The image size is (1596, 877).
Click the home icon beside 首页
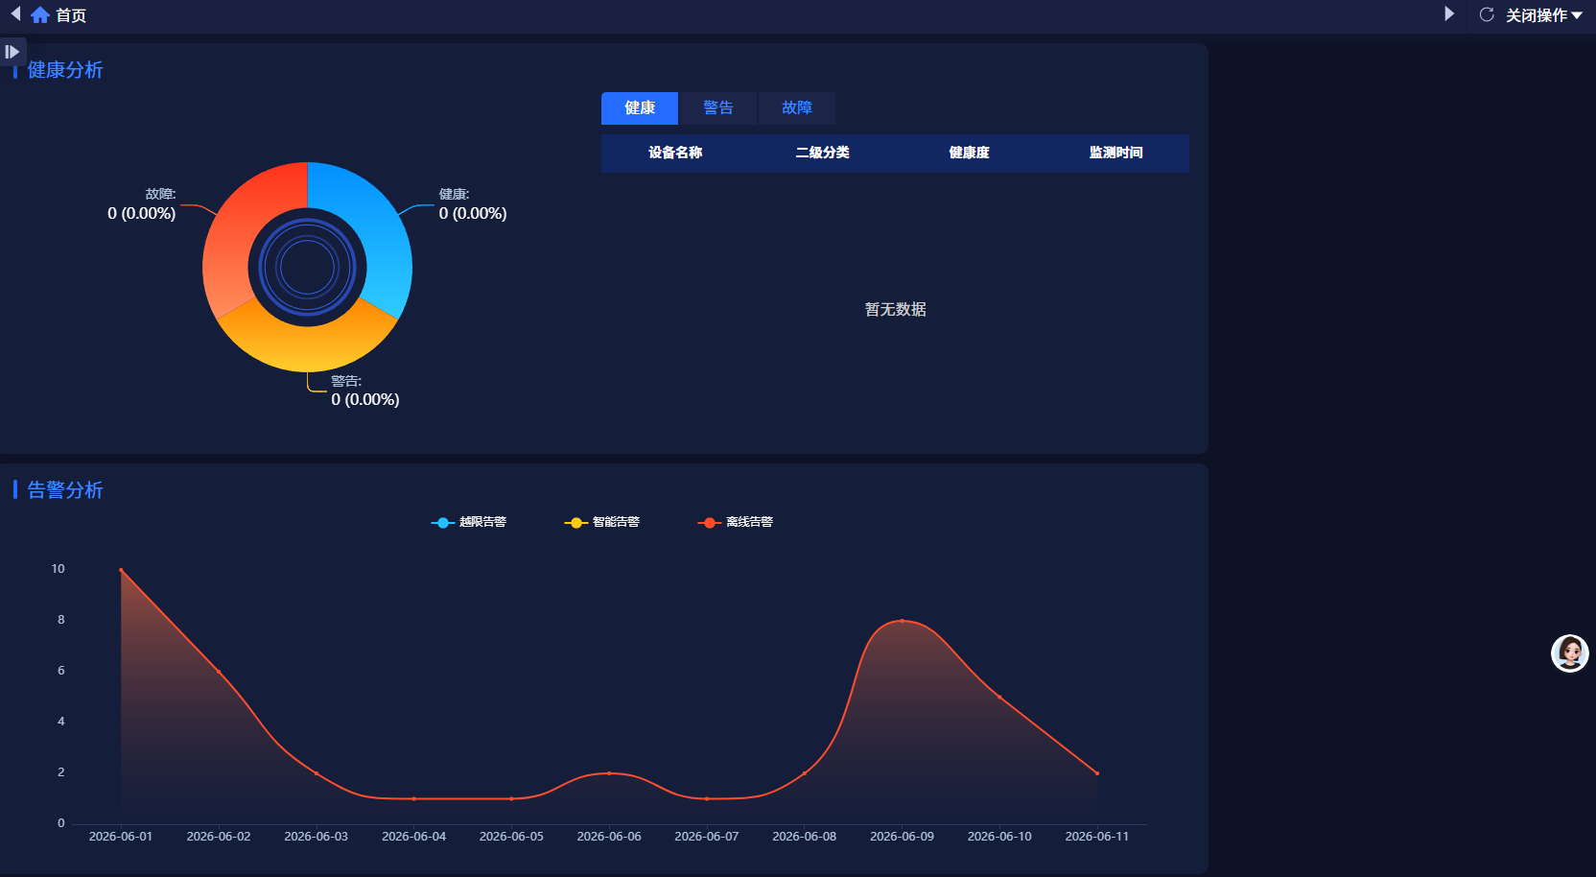tap(40, 15)
